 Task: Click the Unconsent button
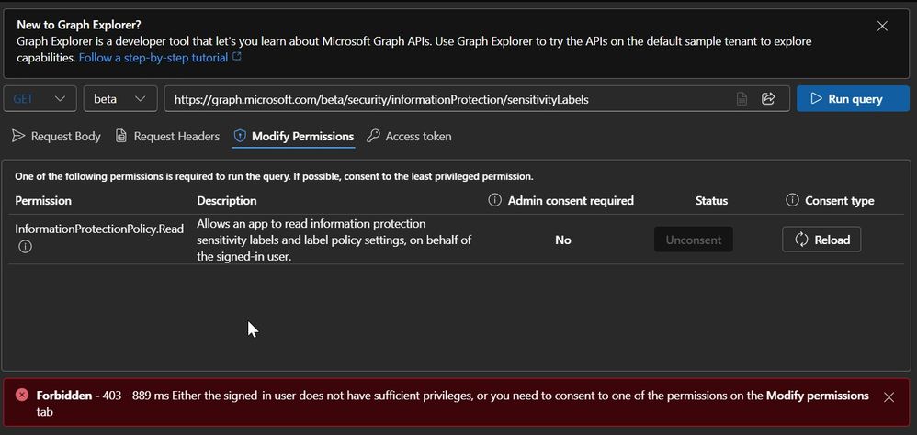click(x=694, y=240)
